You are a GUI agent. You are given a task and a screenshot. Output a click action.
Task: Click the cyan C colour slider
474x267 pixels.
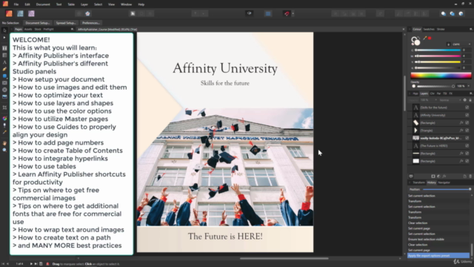click(x=438, y=50)
